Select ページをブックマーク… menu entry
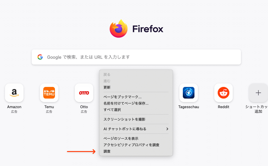The image size is (268, 166). (136, 97)
